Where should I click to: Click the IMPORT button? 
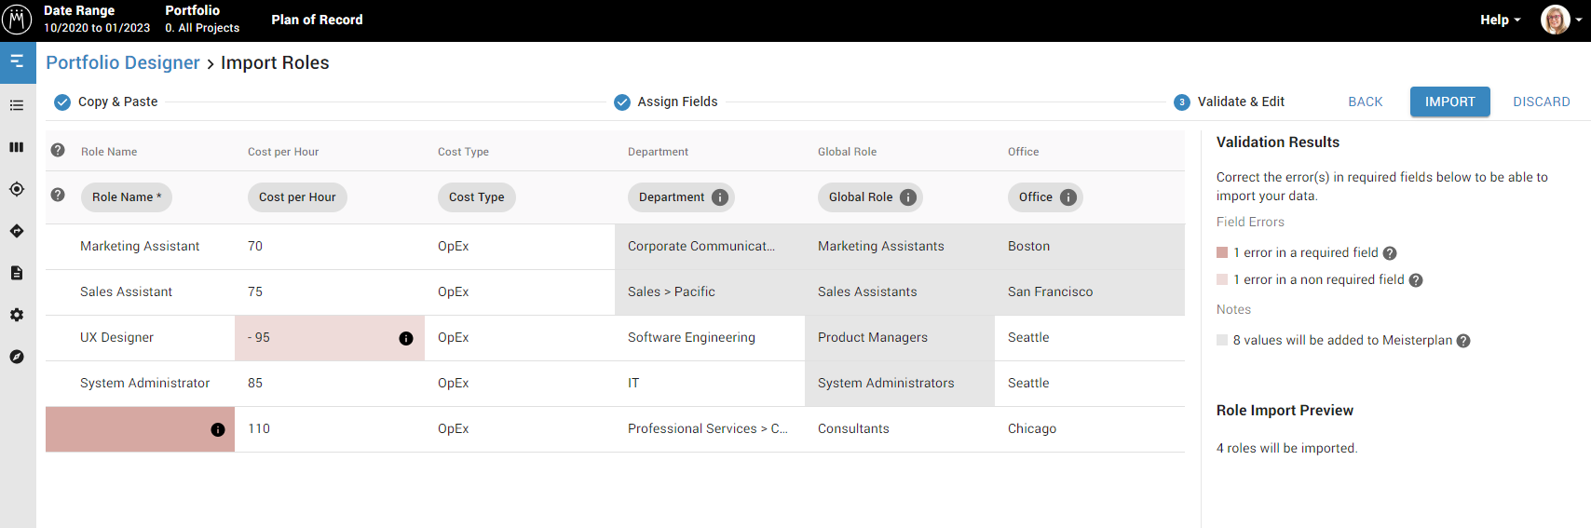click(1449, 102)
